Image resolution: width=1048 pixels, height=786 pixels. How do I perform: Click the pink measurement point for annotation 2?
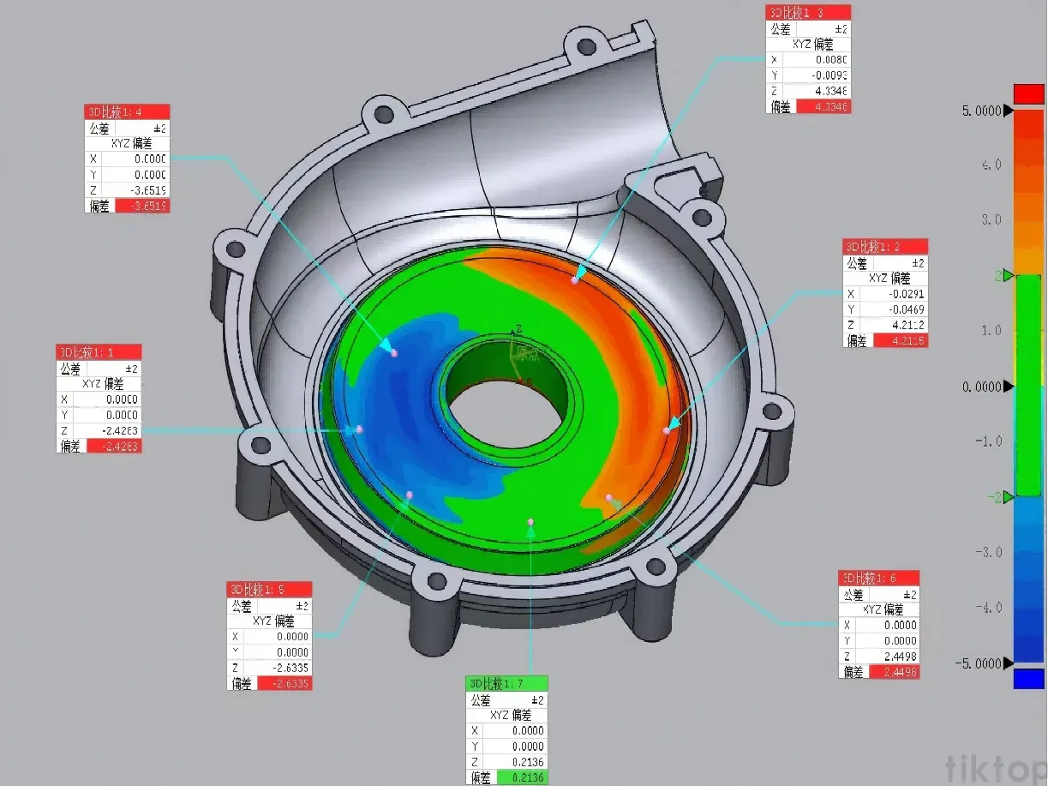pyautogui.click(x=667, y=430)
